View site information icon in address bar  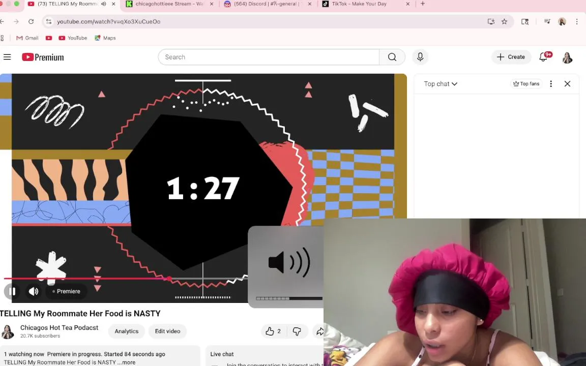coord(49,22)
